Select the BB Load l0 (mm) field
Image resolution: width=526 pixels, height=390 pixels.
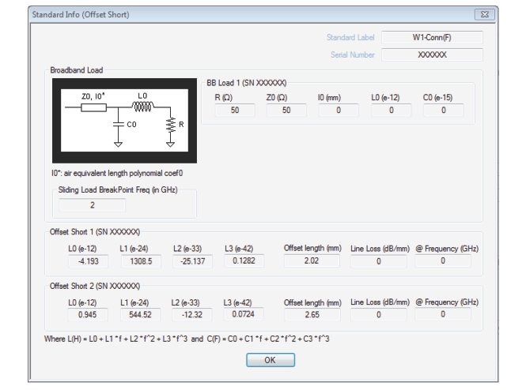coord(338,111)
